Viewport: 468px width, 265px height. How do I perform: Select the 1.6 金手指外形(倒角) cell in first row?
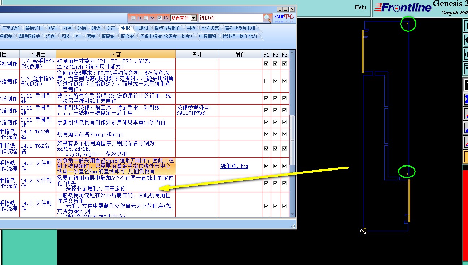[x=38, y=64]
